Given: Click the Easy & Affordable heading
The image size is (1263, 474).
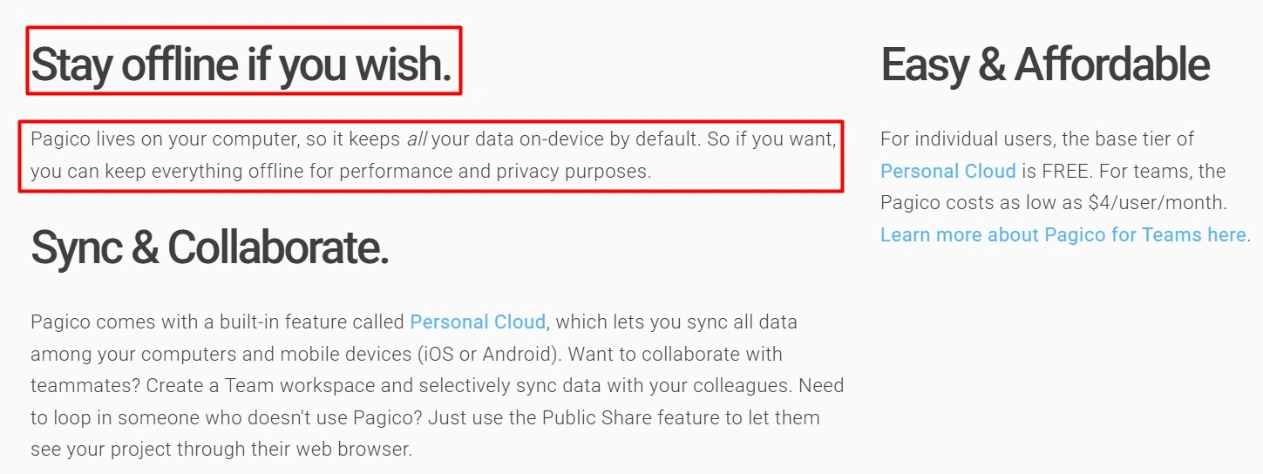Looking at the screenshot, I should tap(1045, 65).
